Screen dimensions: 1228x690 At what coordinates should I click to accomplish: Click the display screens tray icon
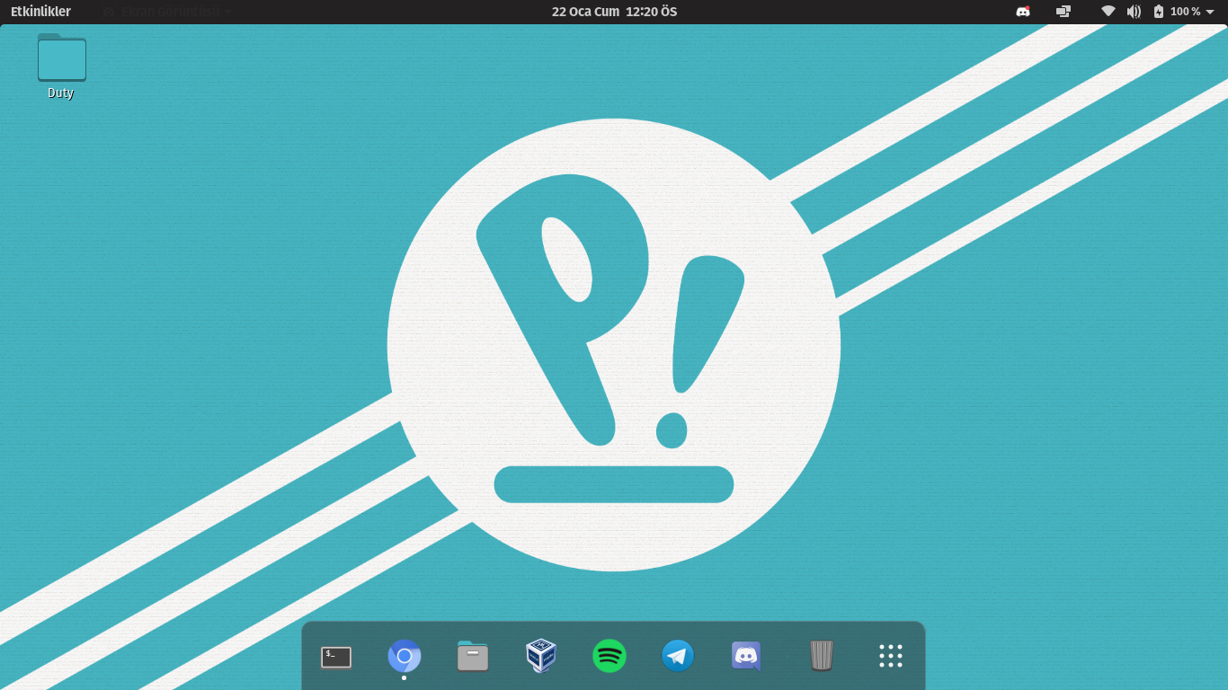coord(1063,12)
